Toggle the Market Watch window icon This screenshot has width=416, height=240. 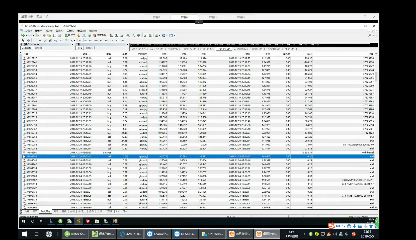point(39,35)
